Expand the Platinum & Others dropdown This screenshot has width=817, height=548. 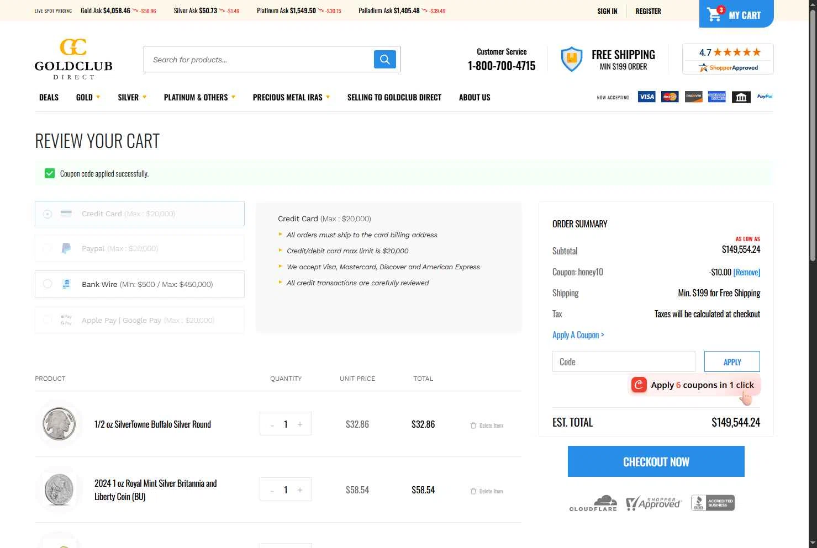199,97
